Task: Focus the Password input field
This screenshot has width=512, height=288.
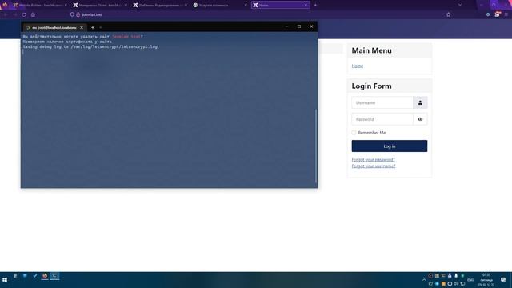Action: [x=382, y=119]
